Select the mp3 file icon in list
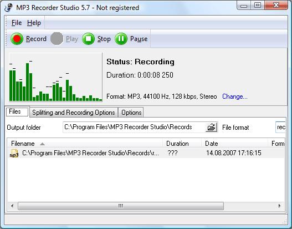The image size is (292, 229). [x=14, y=154]
